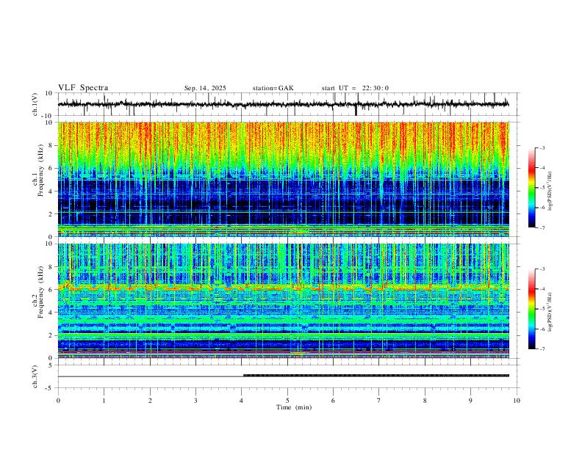Click the "-7" label on lower color bar

(x=542, y=349)
